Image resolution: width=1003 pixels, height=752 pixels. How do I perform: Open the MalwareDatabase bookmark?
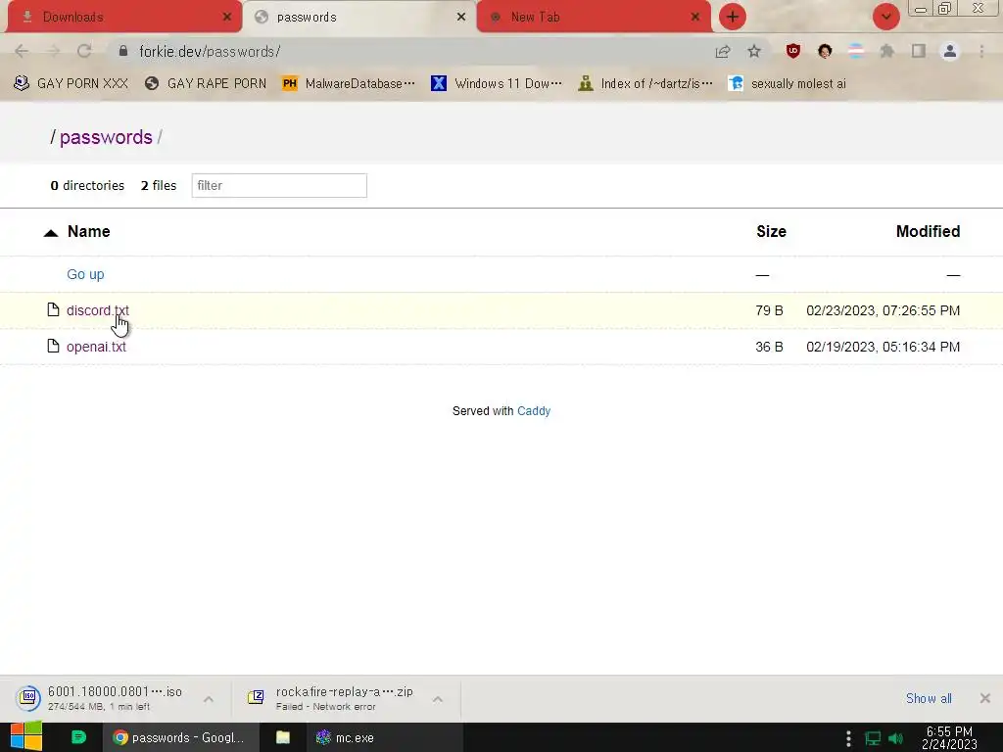pos(349,84)
